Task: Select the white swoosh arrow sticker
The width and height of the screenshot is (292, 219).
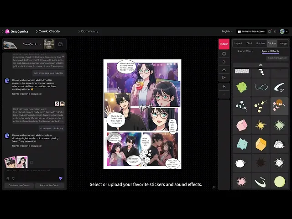Action: coord(280,87)
